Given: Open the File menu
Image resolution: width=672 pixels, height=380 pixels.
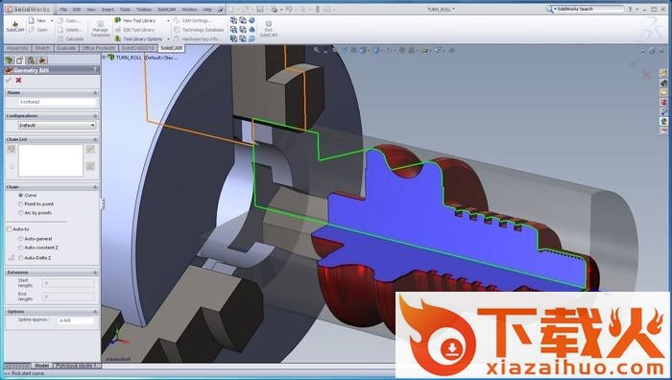Looking at the screenshot, I should [63, 9].
